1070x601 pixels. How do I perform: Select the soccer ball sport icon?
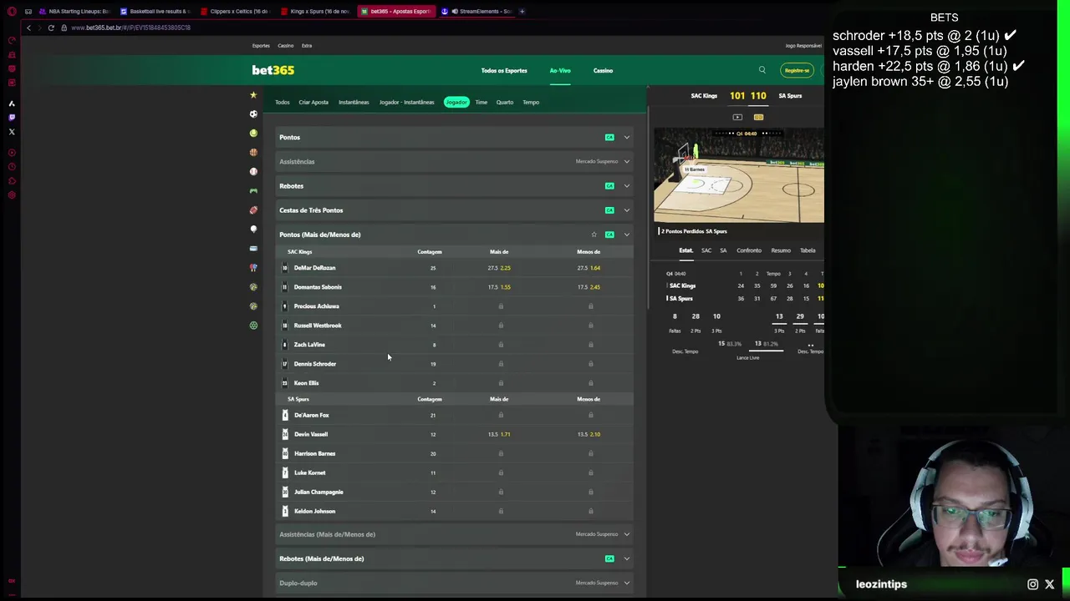(x=253, y=114)
